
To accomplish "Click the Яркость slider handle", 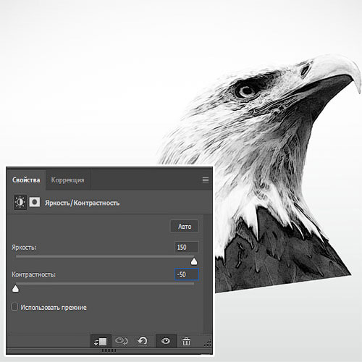I will (194, 261).
